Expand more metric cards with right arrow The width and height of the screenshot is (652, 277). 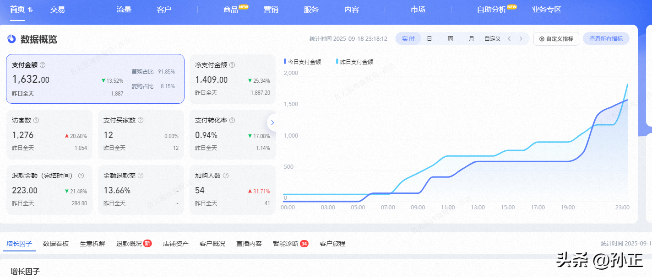(x=272, y=123)
